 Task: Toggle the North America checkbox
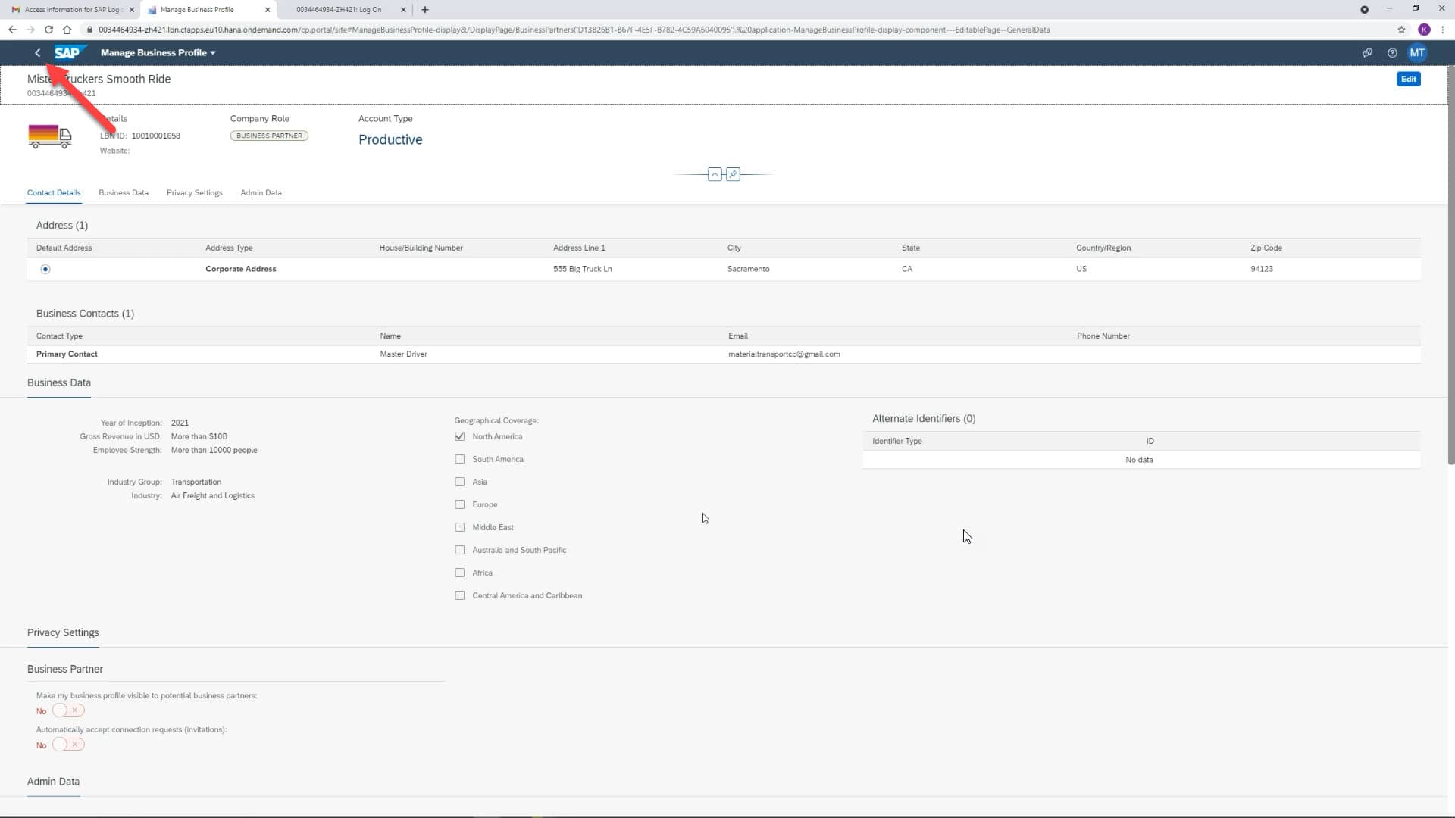point(460,437)
